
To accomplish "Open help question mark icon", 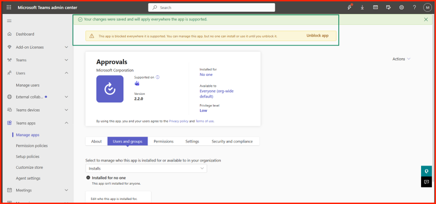I will click(x=414, y=7).
